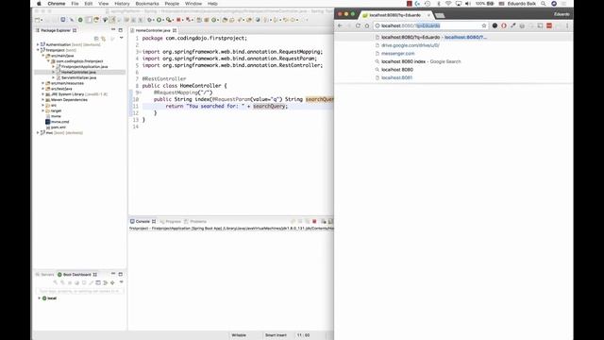The width and height of the screenshot is (604, 340).
Task: Click the Spotlight search icon in menu bar
Action: click(544, 4)
